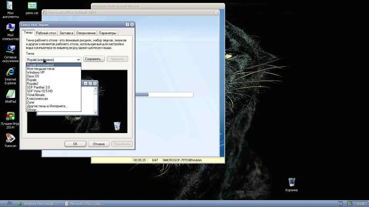Choose SDF Vista 10.5 HD theme
The width and height of the screenshot is (369, 207).
coord(54,91)
